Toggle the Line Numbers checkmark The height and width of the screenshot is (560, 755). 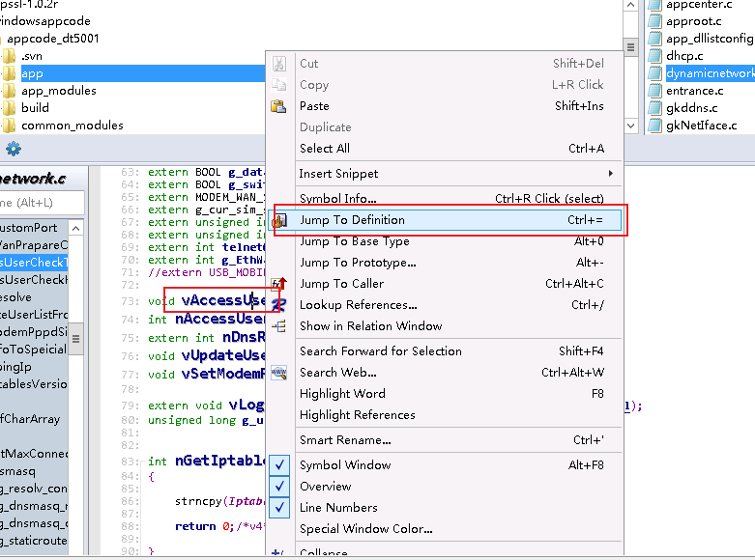pyautogui.click(x=279, y=508)
